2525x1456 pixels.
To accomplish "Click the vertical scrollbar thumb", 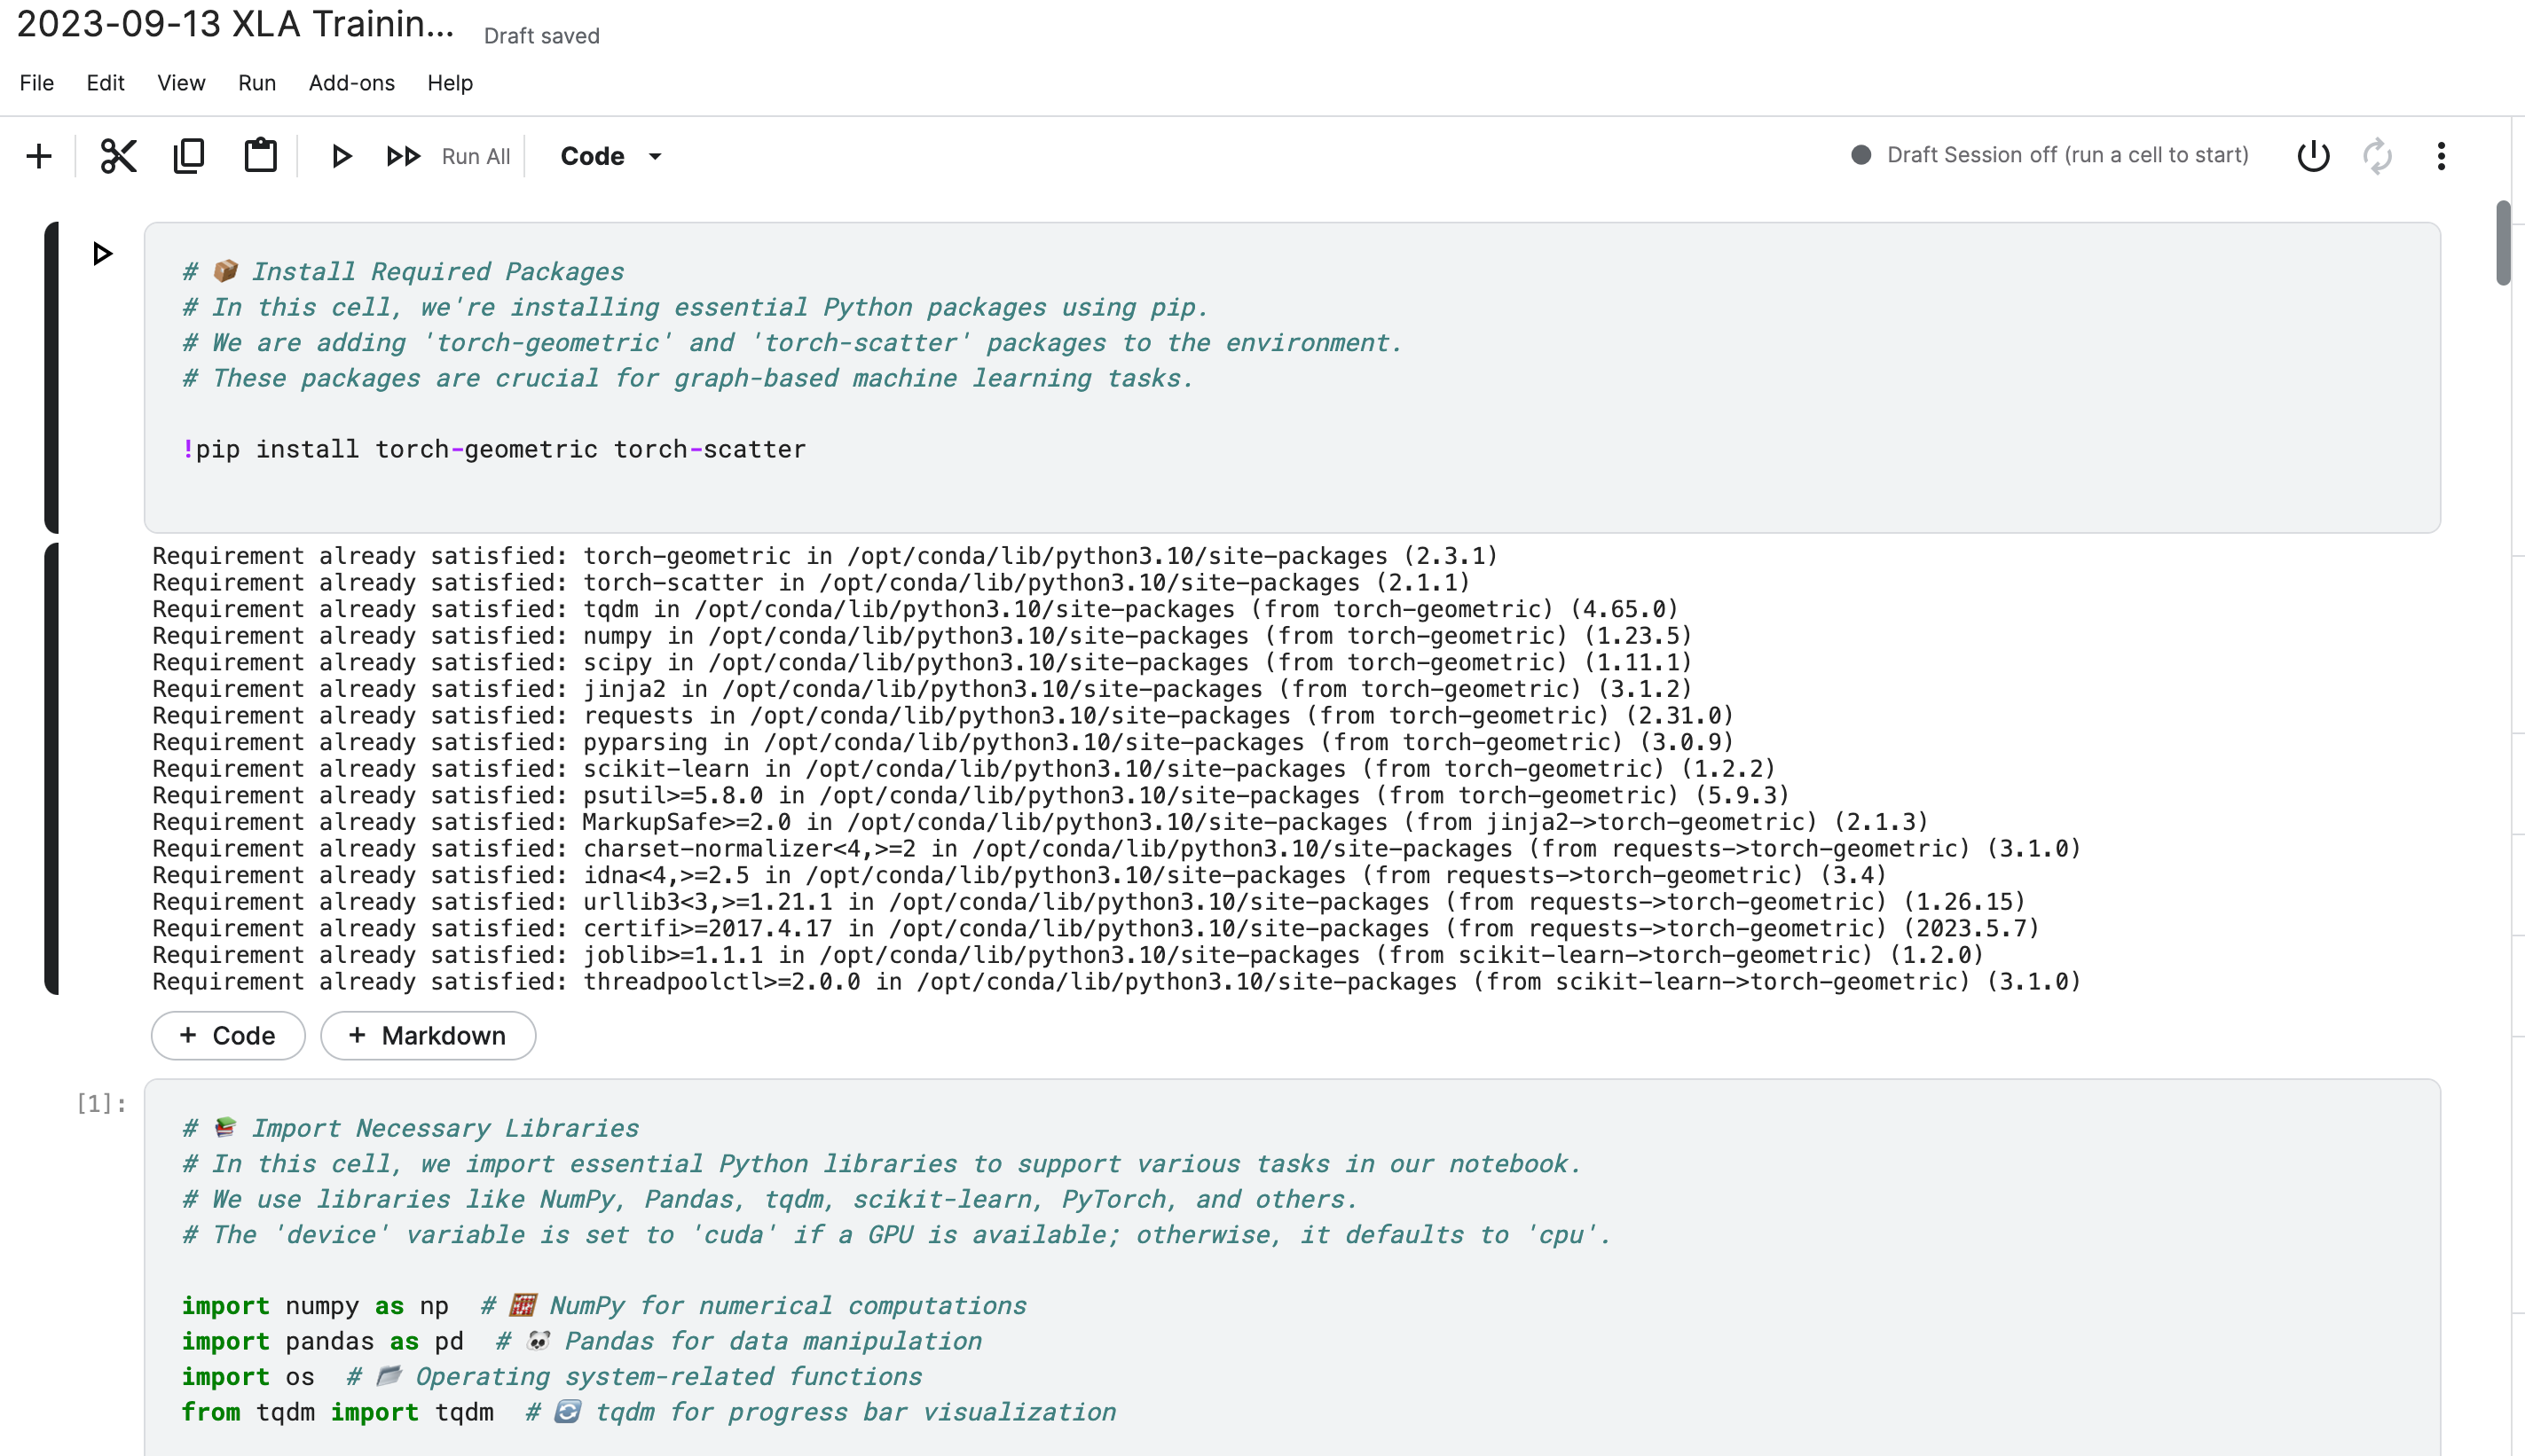I will click(2503, 243).
